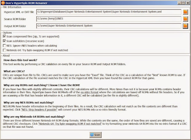
Task: Start the Scan button
Action: coord(95,135)
